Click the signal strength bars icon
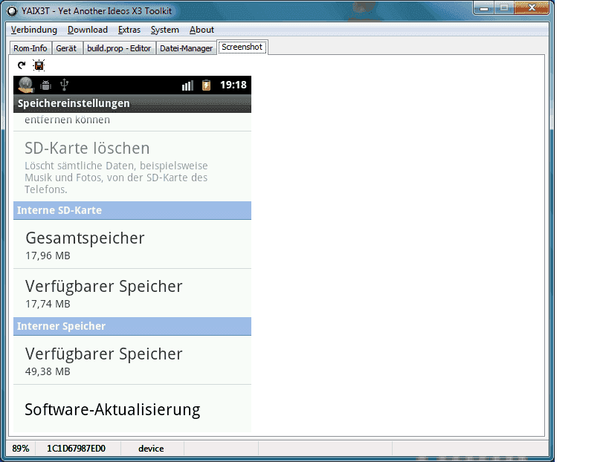The width and height of the screenshot is (609, 462). tap(187, 85)
